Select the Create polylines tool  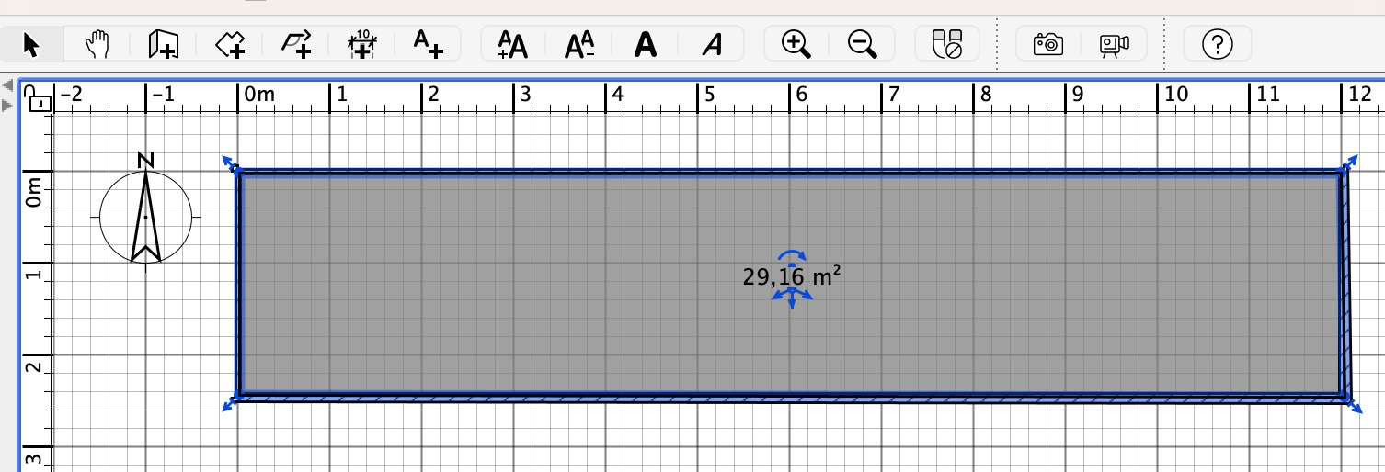(x=296, y=43)
